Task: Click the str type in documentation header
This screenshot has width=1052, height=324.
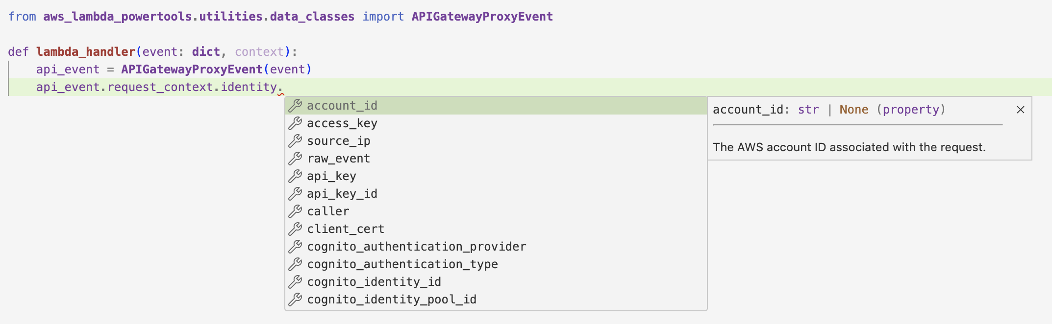Action: pyautogui.click(x=808, y=110)
